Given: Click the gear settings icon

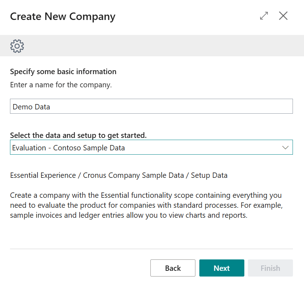Looking at the screenshot, I should pyautogui.click(x=17, y=46).
